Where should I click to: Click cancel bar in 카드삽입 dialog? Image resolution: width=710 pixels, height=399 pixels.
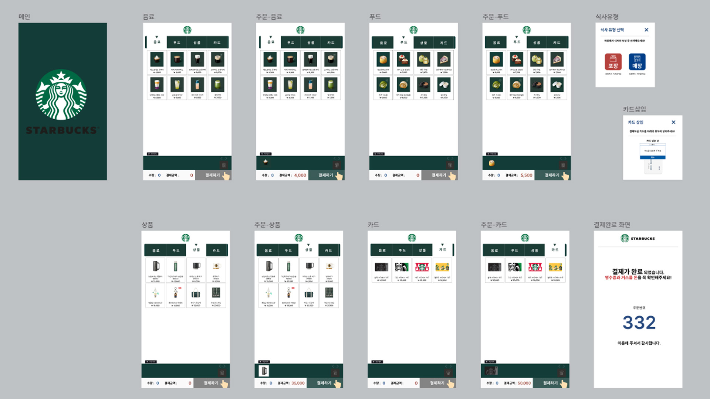pyautogui.click(x=653, y=157)
